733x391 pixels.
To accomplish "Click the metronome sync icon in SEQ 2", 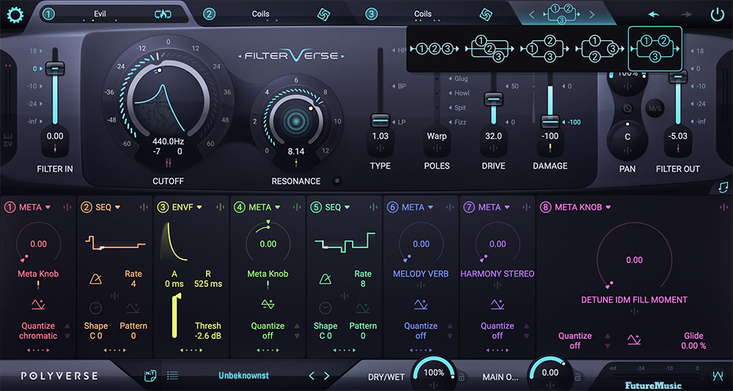I will point(96,279).
